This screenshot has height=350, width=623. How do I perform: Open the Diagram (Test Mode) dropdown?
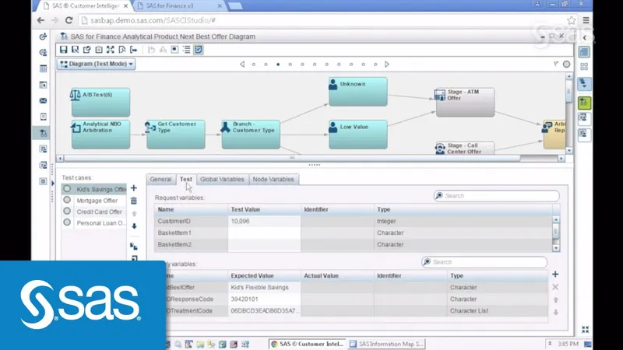(x=97, y=64)
